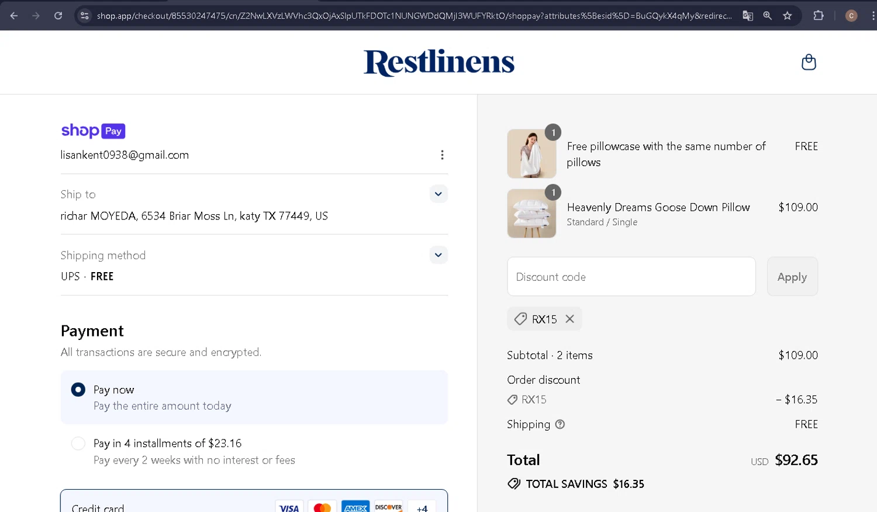Click the total amount $92.65

pos(796,460)
